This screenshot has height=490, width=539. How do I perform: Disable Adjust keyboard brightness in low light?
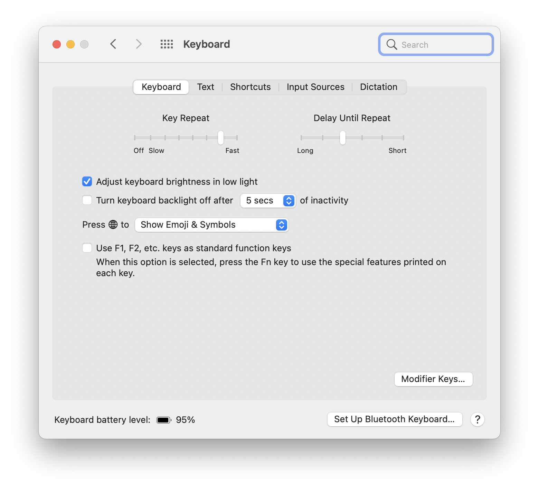click(x=87, y=182)
